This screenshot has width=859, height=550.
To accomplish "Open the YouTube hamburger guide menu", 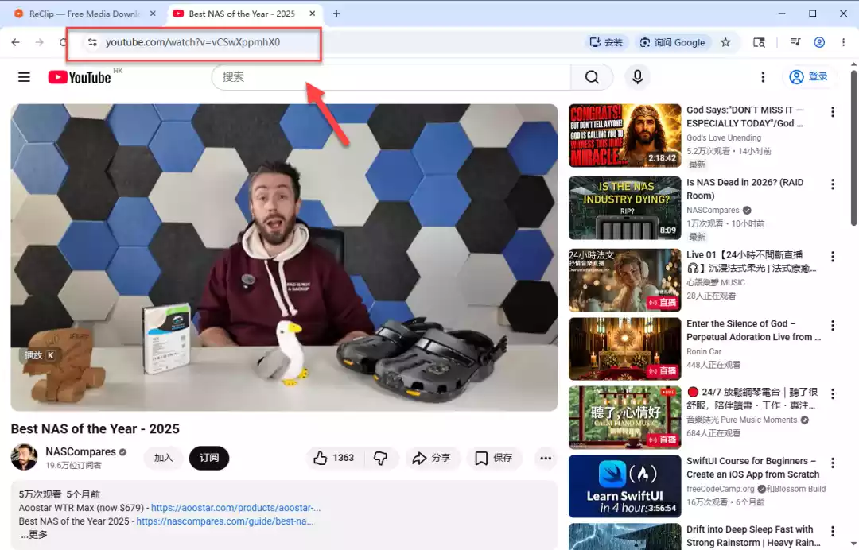I will [24, 77].
